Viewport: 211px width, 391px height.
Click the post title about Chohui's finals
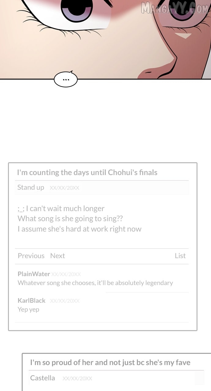click(x=87, y=172)
